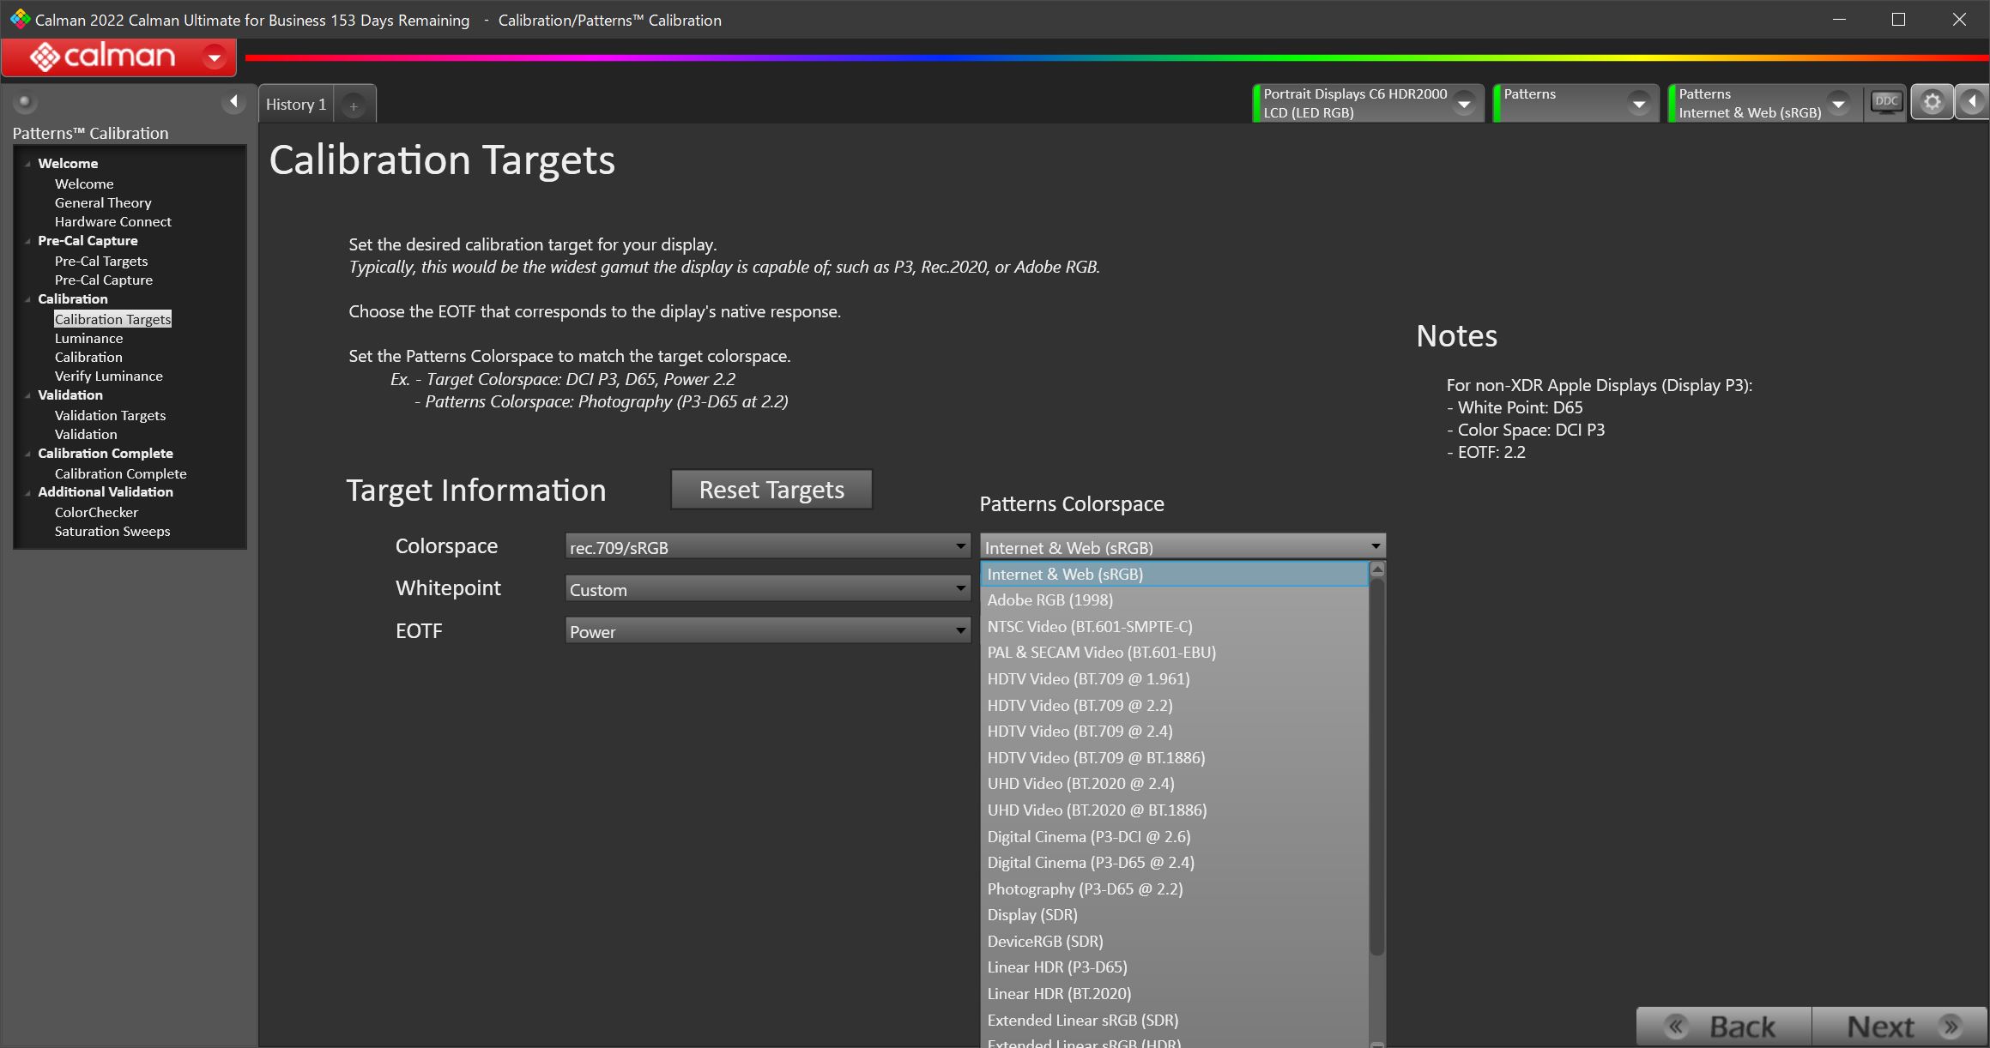
Task: Collapse the Pre-Cal Capture tree section
Action: click(27, 241)
